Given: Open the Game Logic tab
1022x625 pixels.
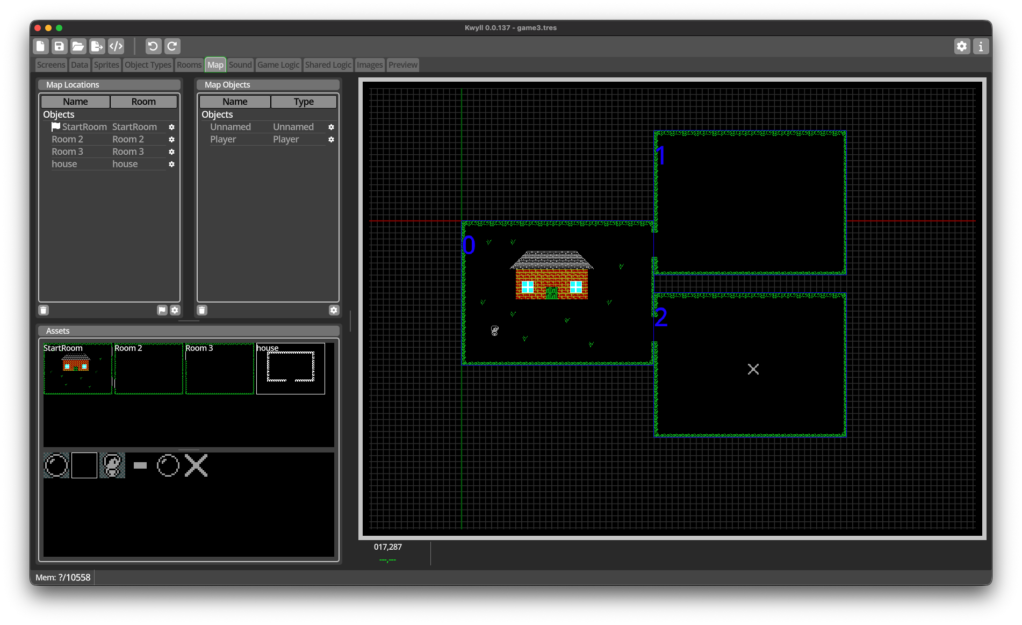Looking at the screenshot, I should pyautogui.click(x=278, y=65).
